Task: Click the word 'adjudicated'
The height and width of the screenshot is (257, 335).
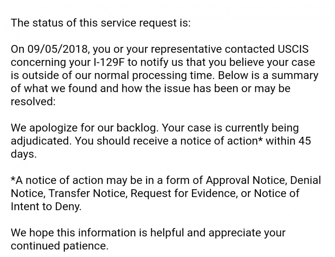Action: point(41,141)
